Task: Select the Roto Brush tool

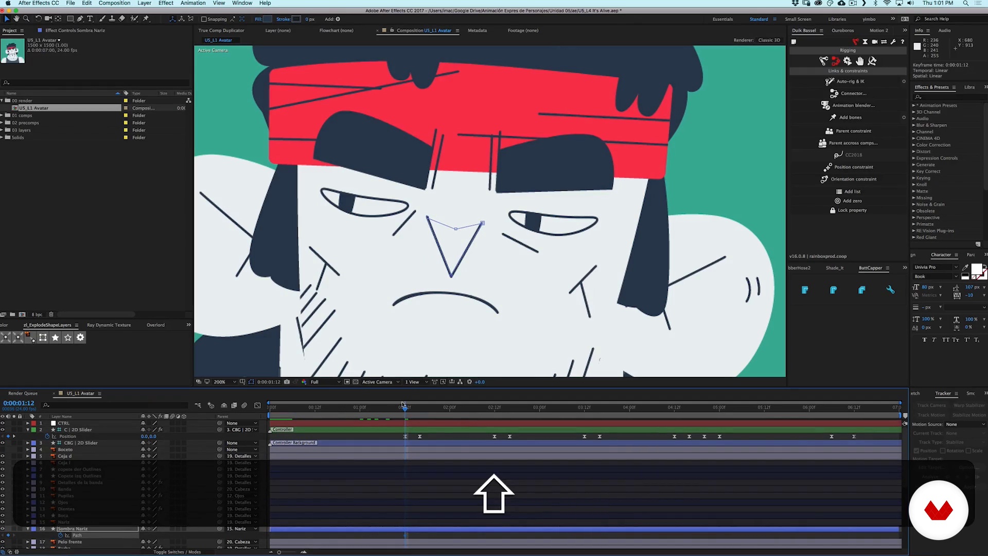Action: pos(134,19)
